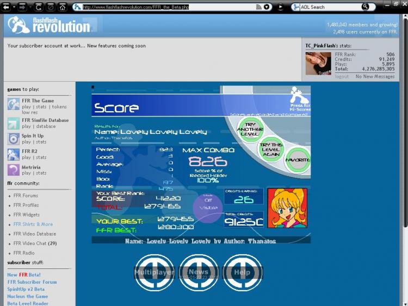
Task: Open stats link under Metrivia
Action: (41, 173)
